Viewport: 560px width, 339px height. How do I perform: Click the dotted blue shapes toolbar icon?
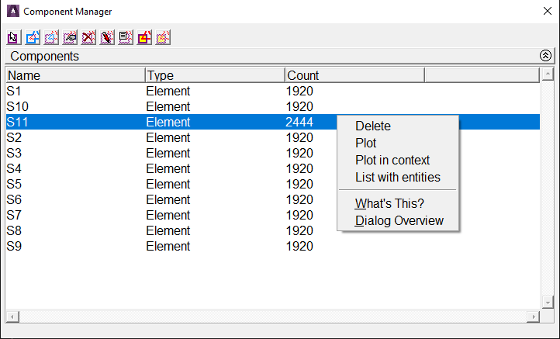point(51,37)
